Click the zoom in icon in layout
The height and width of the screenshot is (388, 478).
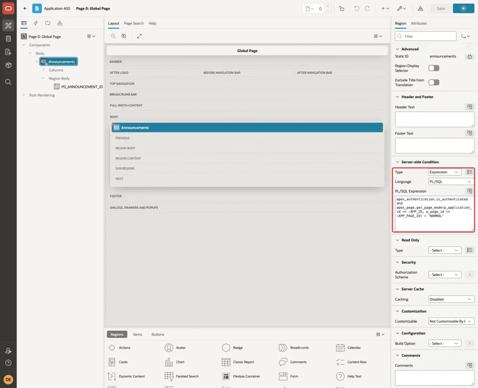pos(124,36)
